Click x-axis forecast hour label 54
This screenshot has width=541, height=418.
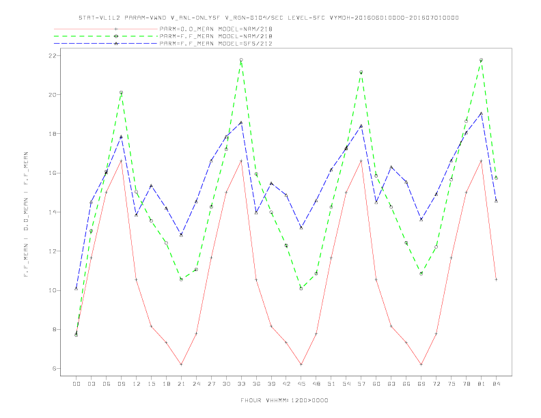coord(346,384)
